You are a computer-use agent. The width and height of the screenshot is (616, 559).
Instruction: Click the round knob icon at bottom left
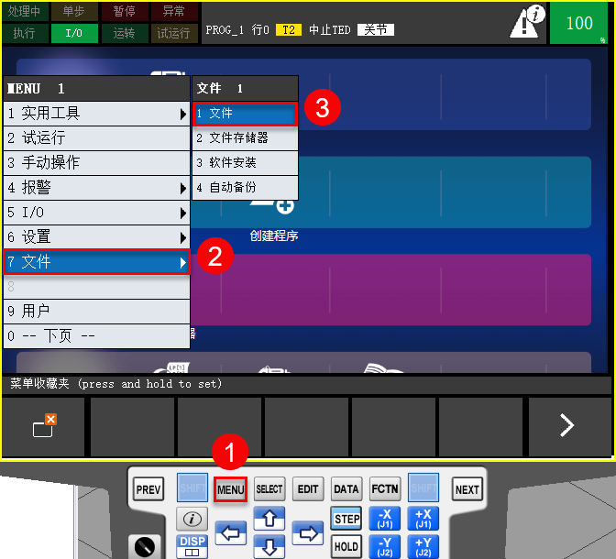point(143,547)
